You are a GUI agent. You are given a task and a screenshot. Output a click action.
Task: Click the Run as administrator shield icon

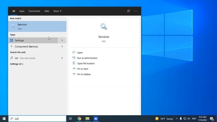(x=74, y=58)
